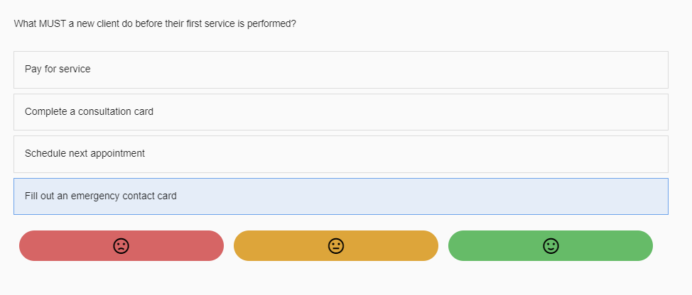Choose "Complete a consultation card" answer

tap(340, 112)
